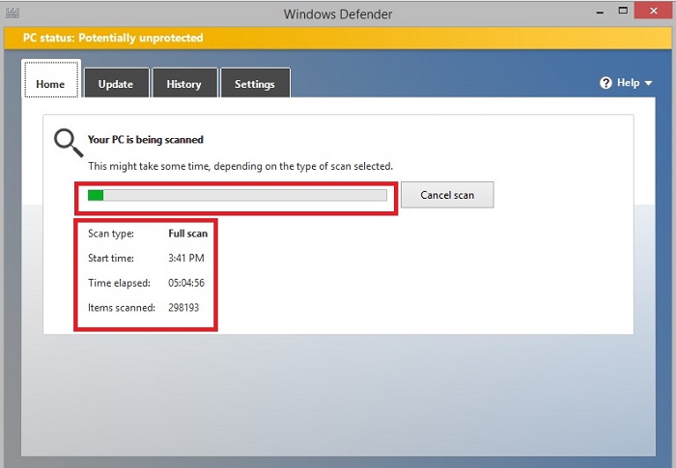Expand the Help dropdown arrow
Screen dimensions: 676x468
649,84
